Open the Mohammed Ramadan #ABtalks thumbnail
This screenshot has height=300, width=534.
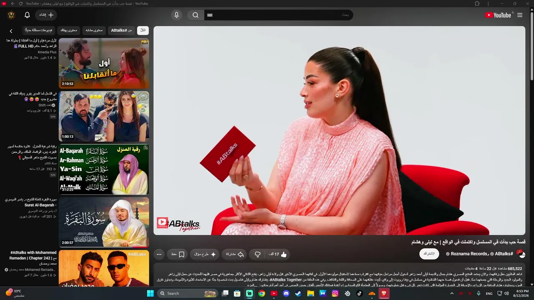104,268
